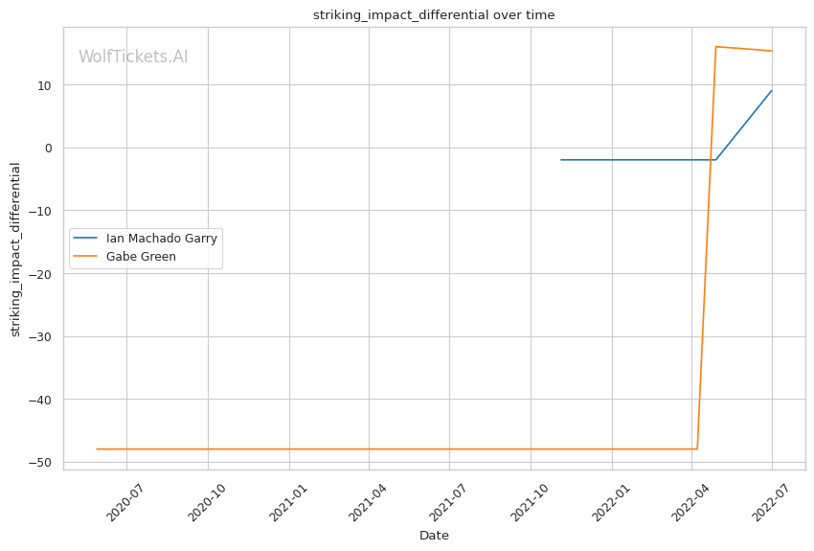Click the −50 y-axis tick label
This screenshot has height=551, width=814.
tap(43, 462)
